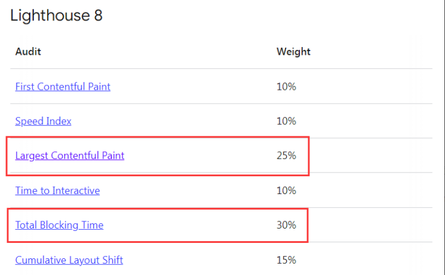Click the 10% weight for First Contentful Paint
Image resolution: width=445 pixels, height=275 pixels.
click(286, 86)
